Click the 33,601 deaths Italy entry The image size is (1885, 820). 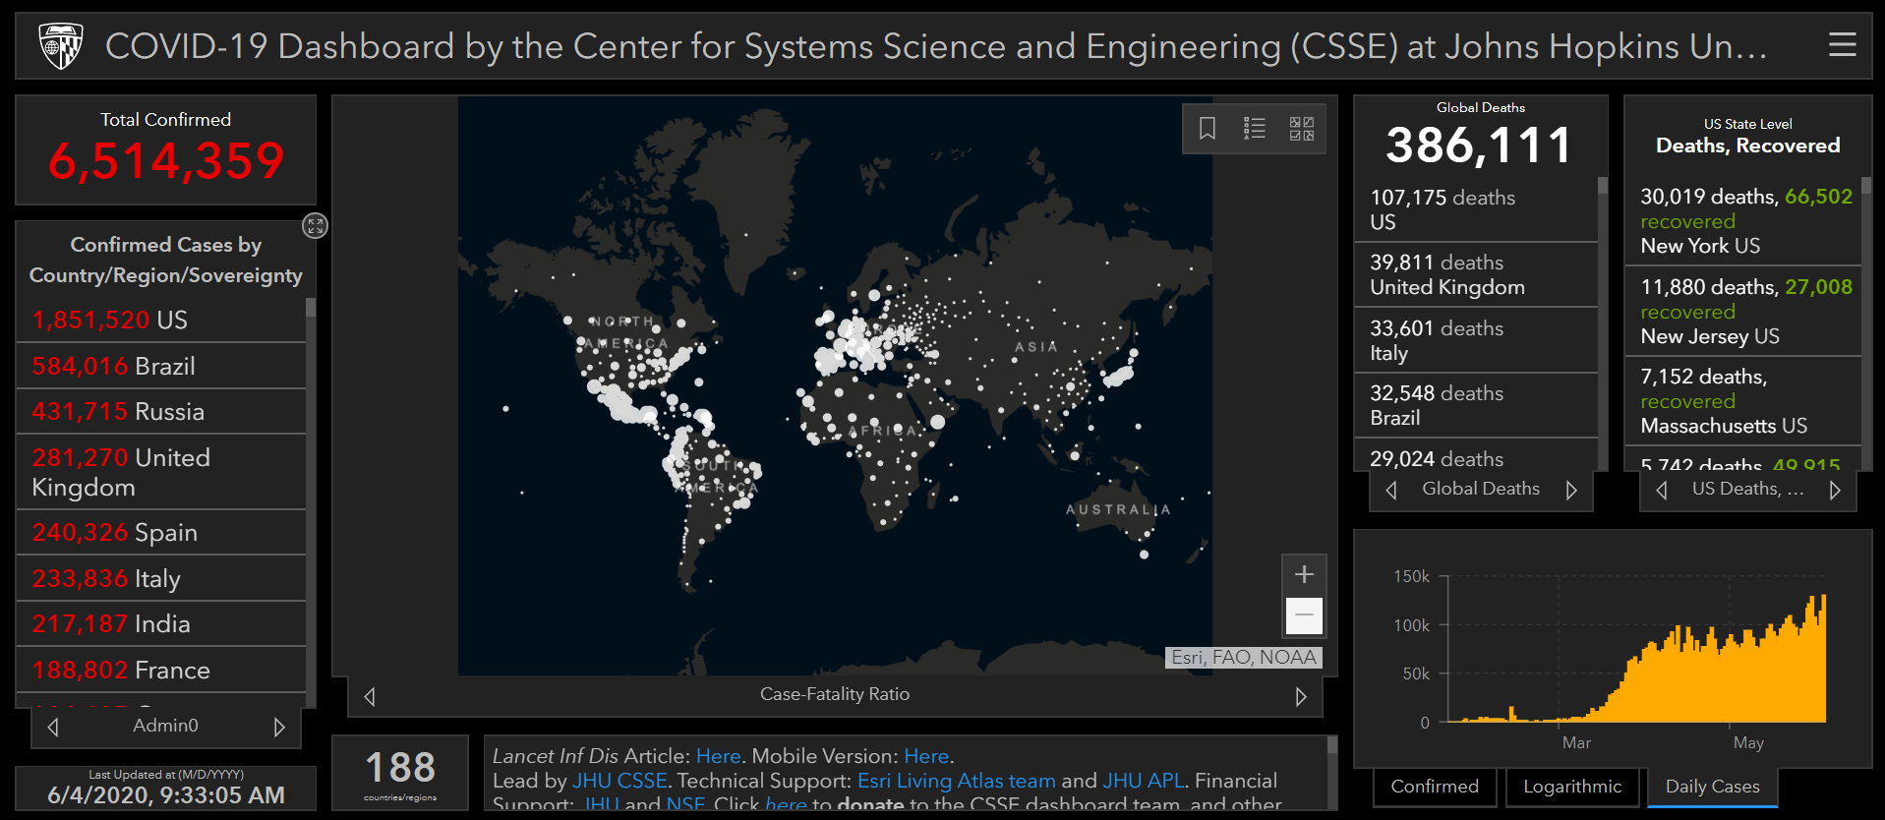[x=1476, y=340]
